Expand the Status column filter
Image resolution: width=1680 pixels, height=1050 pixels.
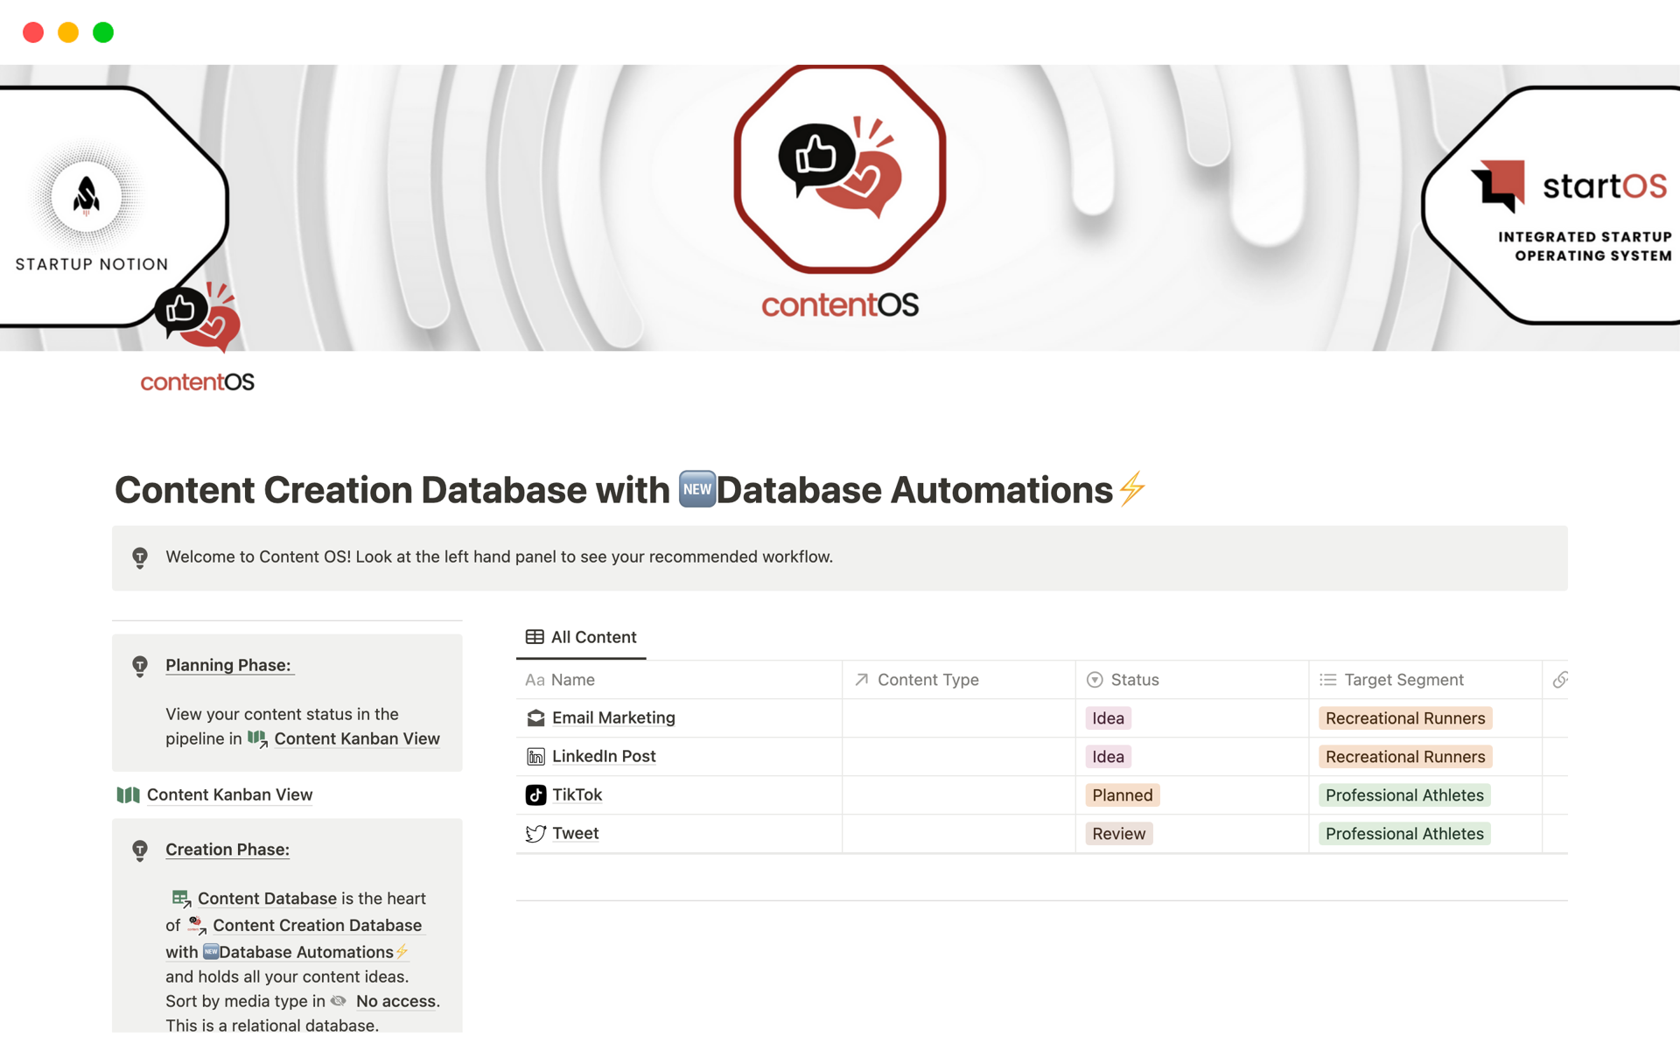1135,679
